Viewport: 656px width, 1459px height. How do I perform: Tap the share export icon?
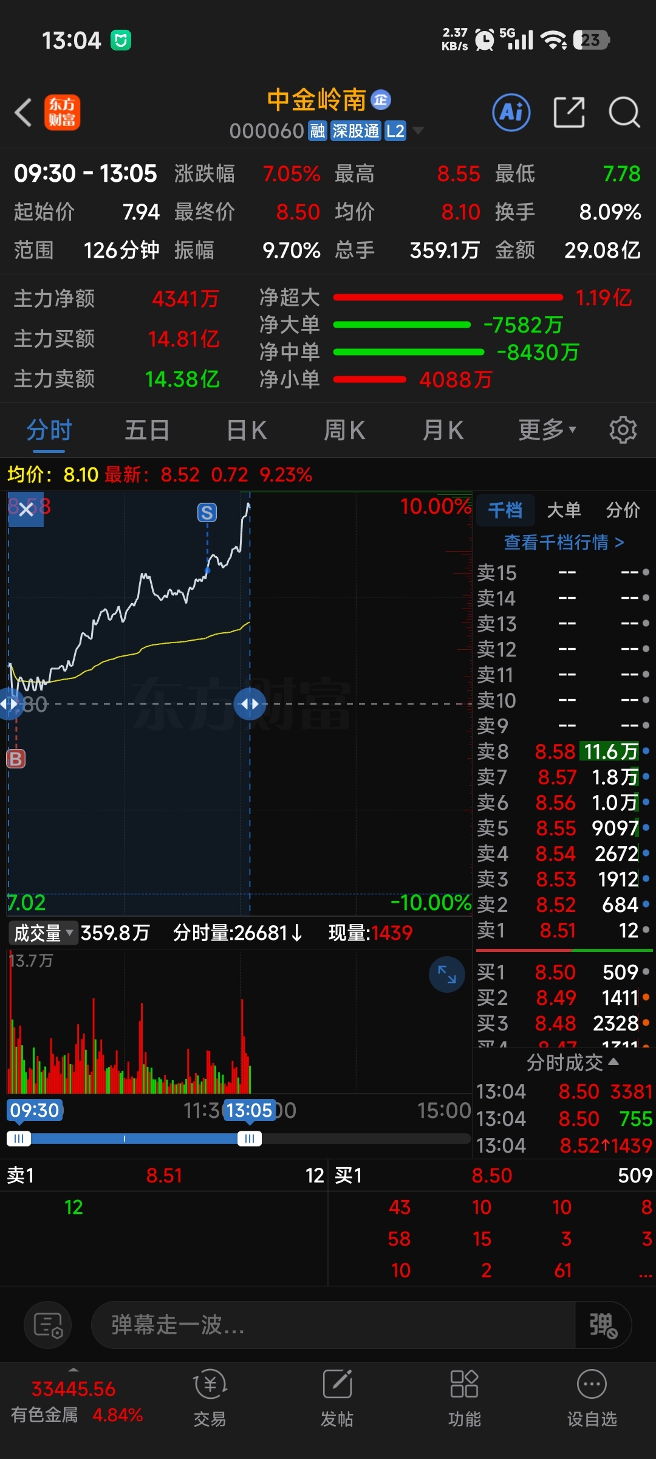point(569,112)
